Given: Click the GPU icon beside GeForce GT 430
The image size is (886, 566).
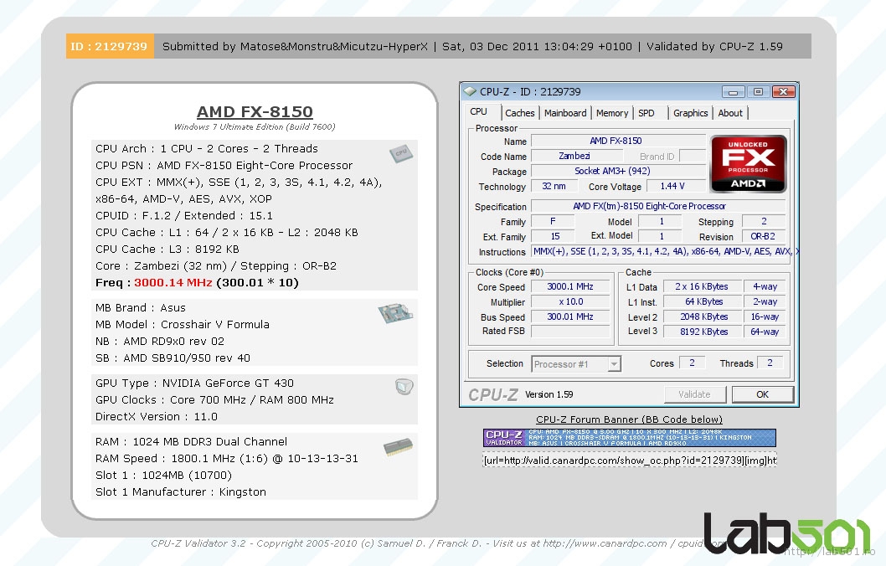Looking at the screenshot, I should (404, 386).
